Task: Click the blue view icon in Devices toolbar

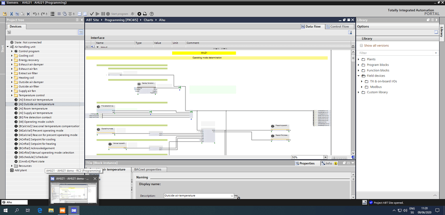Action: (x=81, y=32)
